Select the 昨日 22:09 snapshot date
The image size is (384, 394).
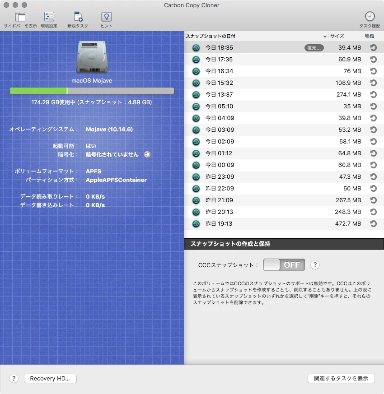coord(220,189)
